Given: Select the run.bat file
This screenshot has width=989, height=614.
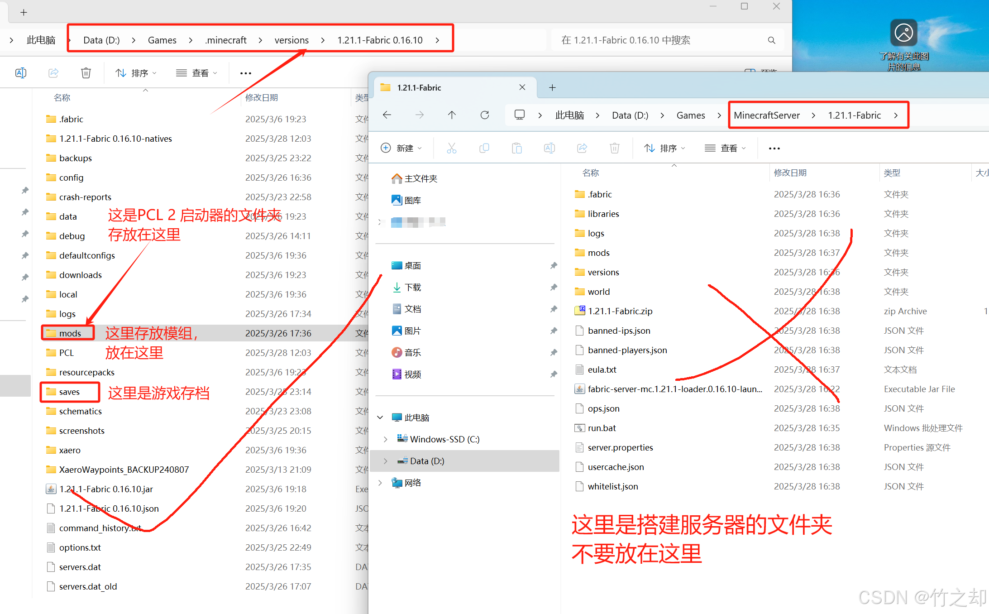Looking at the screenshot, I should tap(602, 428).
